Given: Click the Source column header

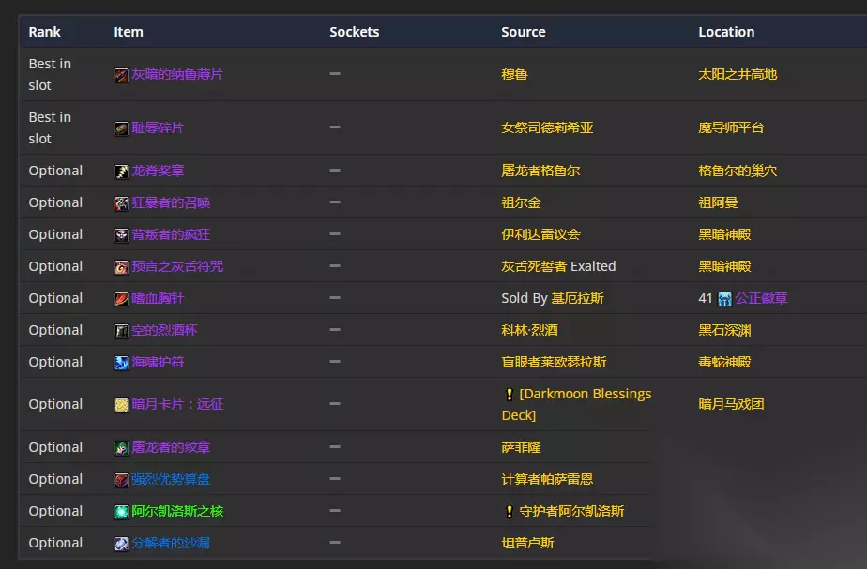Looking at the screenshot, I should [x=523, y=32].
